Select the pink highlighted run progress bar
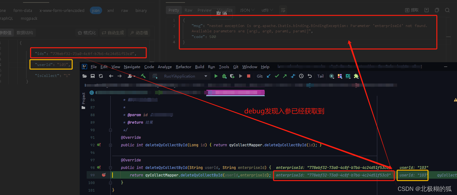The image size is (457, 195). point(234,92)
